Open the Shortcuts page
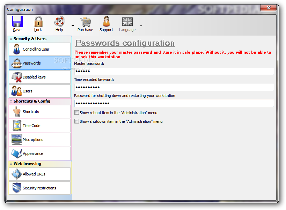 39,112
